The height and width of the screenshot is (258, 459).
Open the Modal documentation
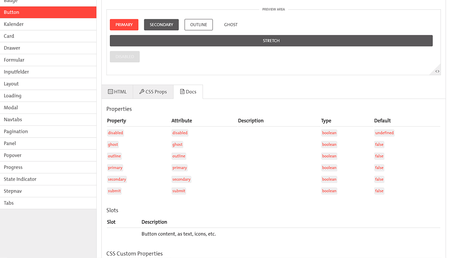(11, 107)
